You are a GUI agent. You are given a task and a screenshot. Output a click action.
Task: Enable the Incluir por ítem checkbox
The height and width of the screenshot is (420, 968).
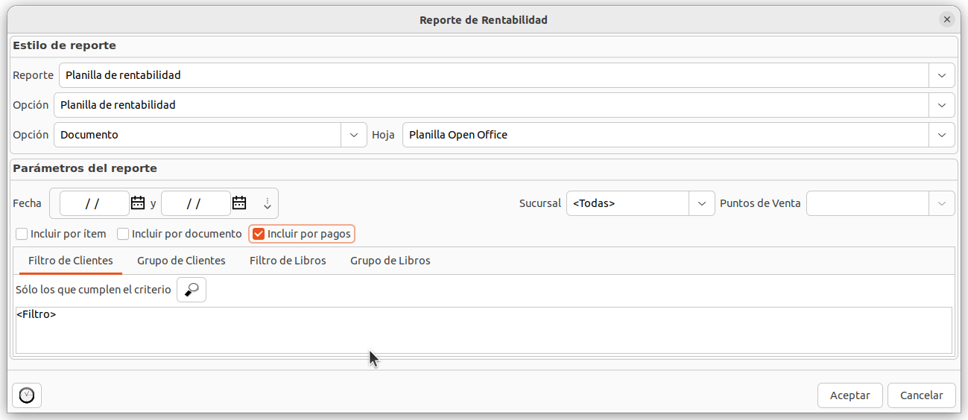pos(22,234)
